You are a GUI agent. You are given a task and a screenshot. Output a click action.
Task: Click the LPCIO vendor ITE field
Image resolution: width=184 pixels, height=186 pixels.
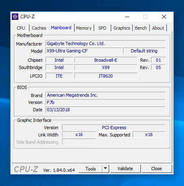[59, 76]
